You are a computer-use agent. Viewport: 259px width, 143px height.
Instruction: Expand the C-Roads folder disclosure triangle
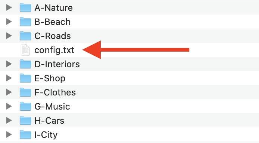(x=9, y=36)
